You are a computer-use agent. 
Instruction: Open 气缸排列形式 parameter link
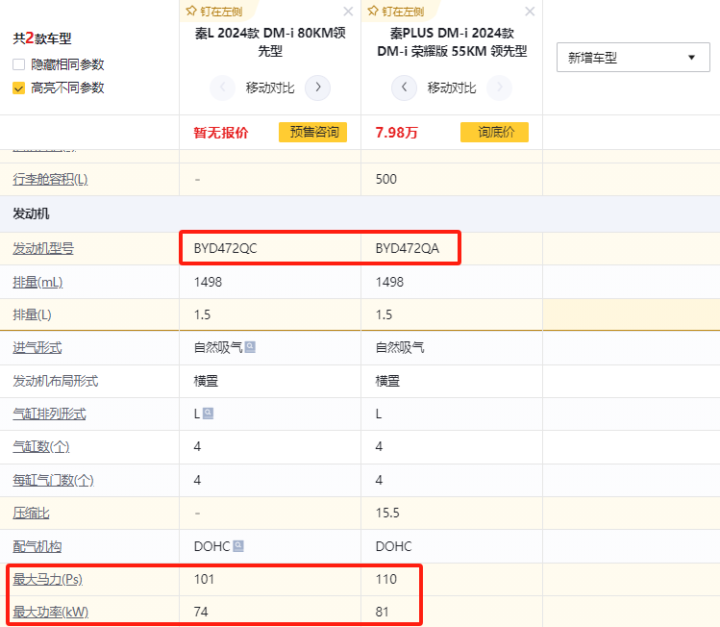(49, 414)
